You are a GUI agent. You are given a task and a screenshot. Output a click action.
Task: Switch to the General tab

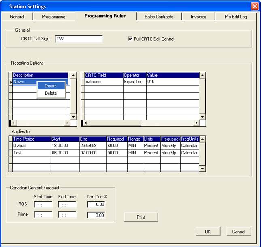pyautogui.click(x=17, y=17)
